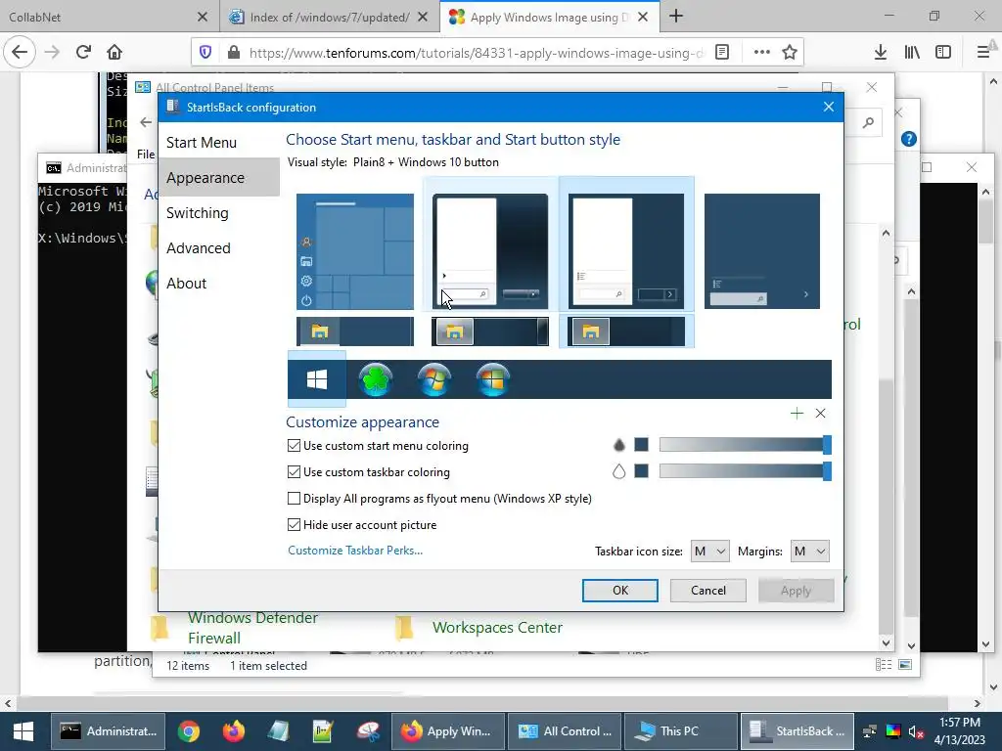
Task: Open Windows Start button on taskbar
Action: click(23, 731)
